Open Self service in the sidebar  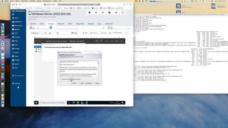17,26
